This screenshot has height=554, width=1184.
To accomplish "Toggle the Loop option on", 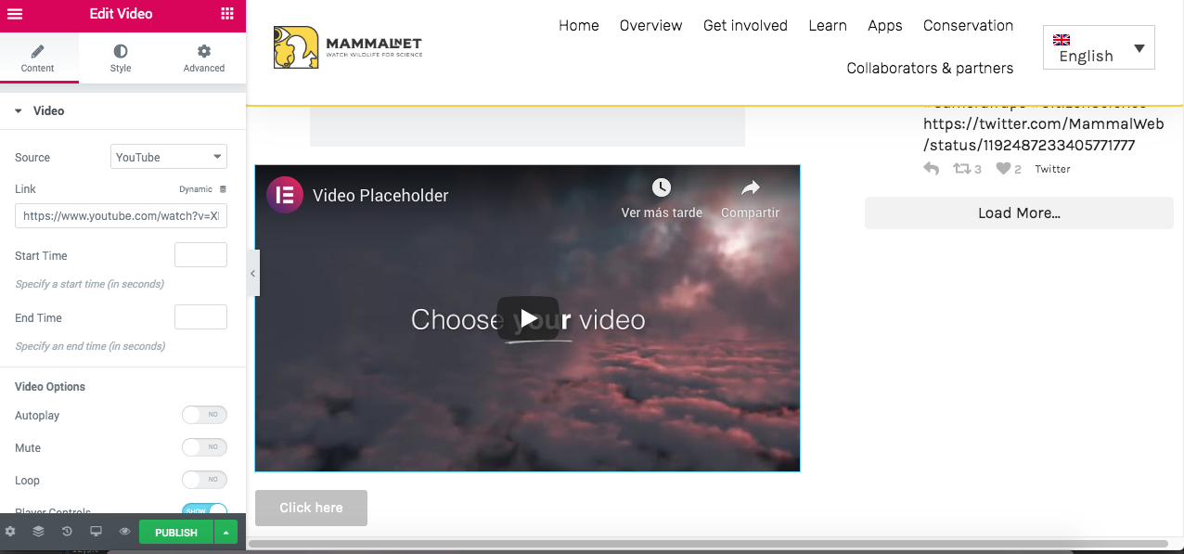I will pos(204,480).
